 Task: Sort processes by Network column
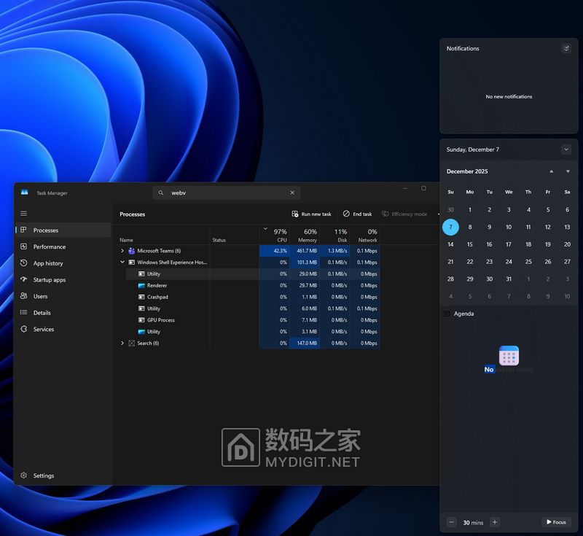tap(365, 235)
